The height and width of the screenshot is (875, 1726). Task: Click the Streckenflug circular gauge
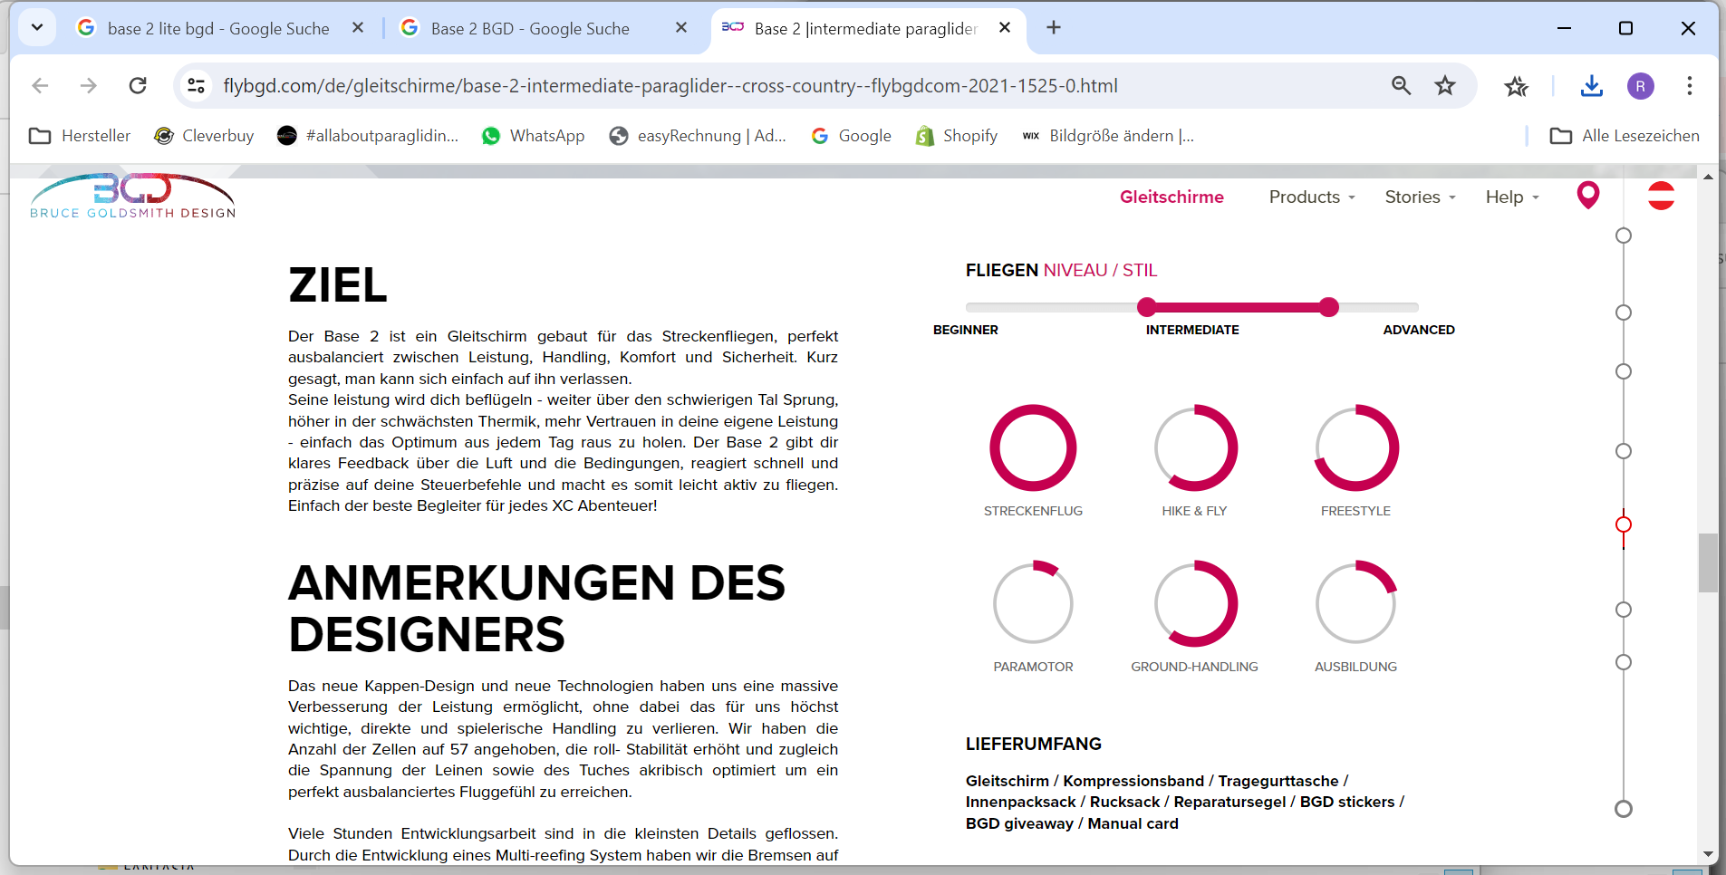tap(1033, 447)
